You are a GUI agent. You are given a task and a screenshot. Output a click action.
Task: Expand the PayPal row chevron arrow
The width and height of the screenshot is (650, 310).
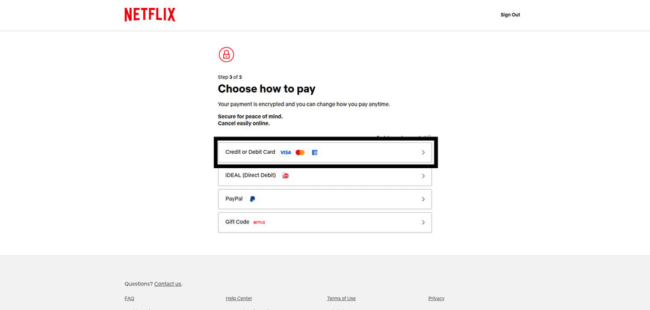[x=423, y=199]
